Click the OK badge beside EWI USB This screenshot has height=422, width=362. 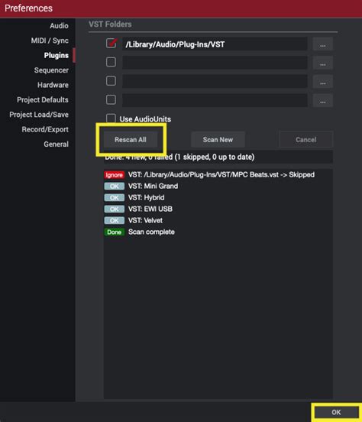[x=115, y=209]
